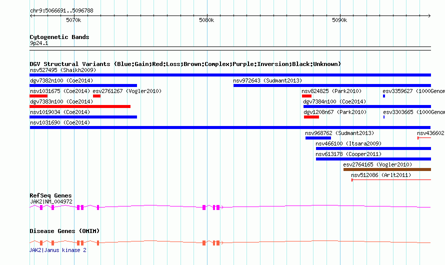Click the Cytogenetic Bands track title
445x265 pixels.
pos(59,37)
